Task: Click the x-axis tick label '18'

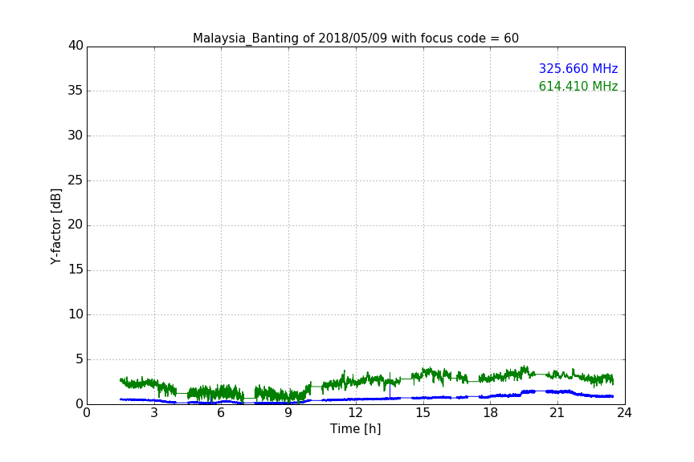Action: [x=491, y=413]
